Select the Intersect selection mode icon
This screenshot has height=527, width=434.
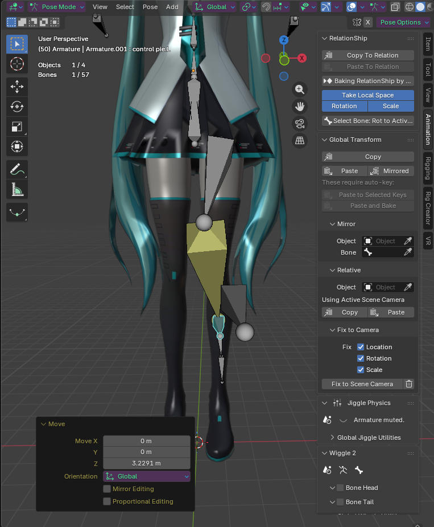55,23
